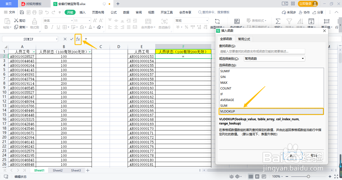342x180 pixels.
Task: Open number format dropdown (常规)
Action: (x=207, y=21)
